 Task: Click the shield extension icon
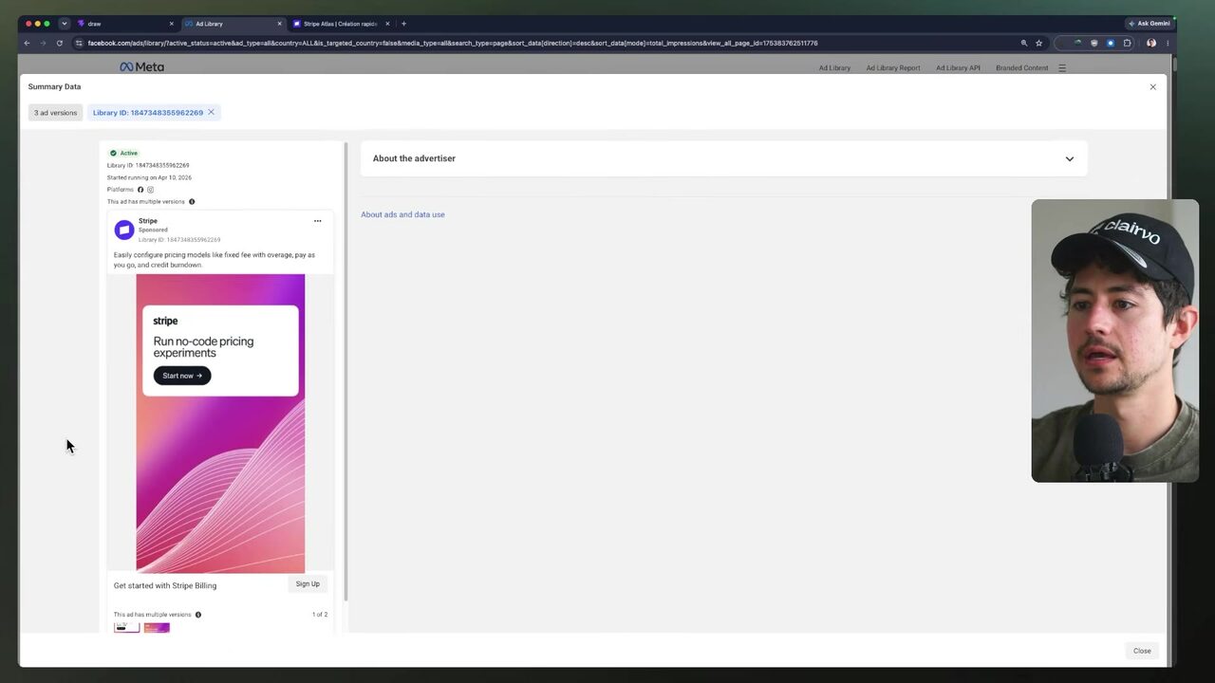point(1094,43)
